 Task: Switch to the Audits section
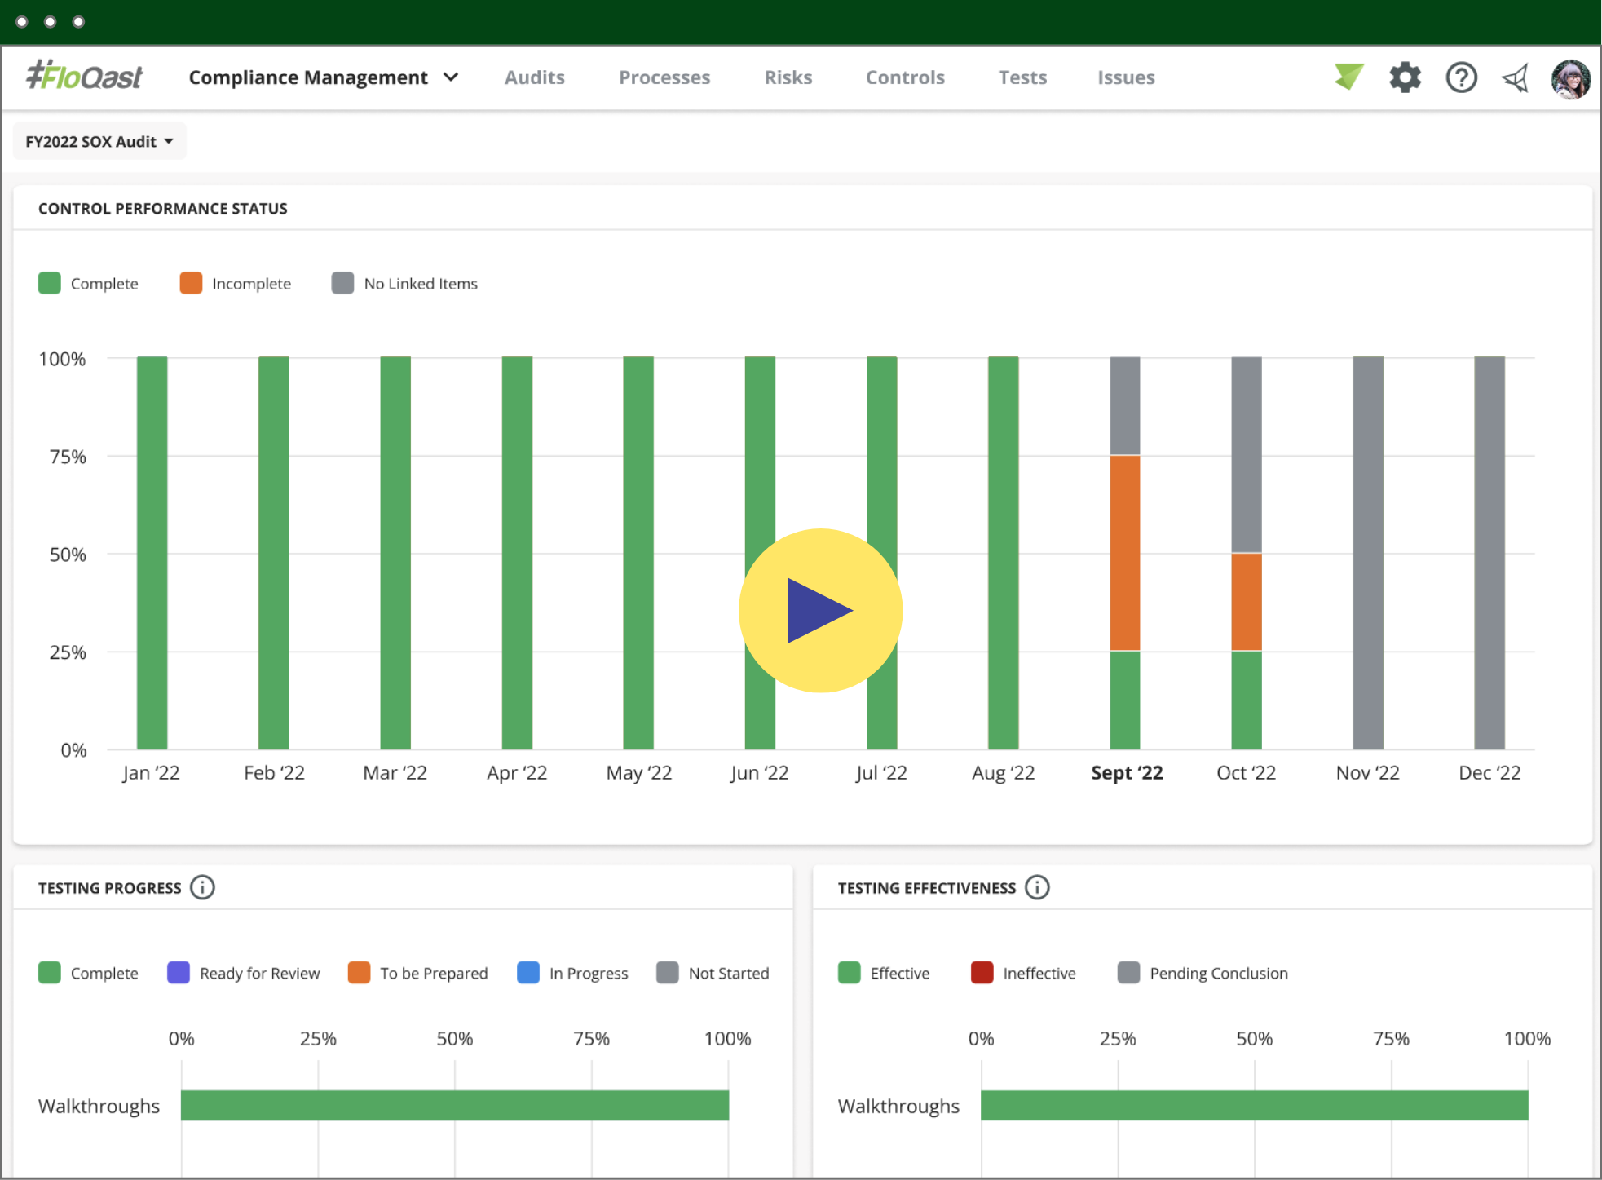pos(535,77)
